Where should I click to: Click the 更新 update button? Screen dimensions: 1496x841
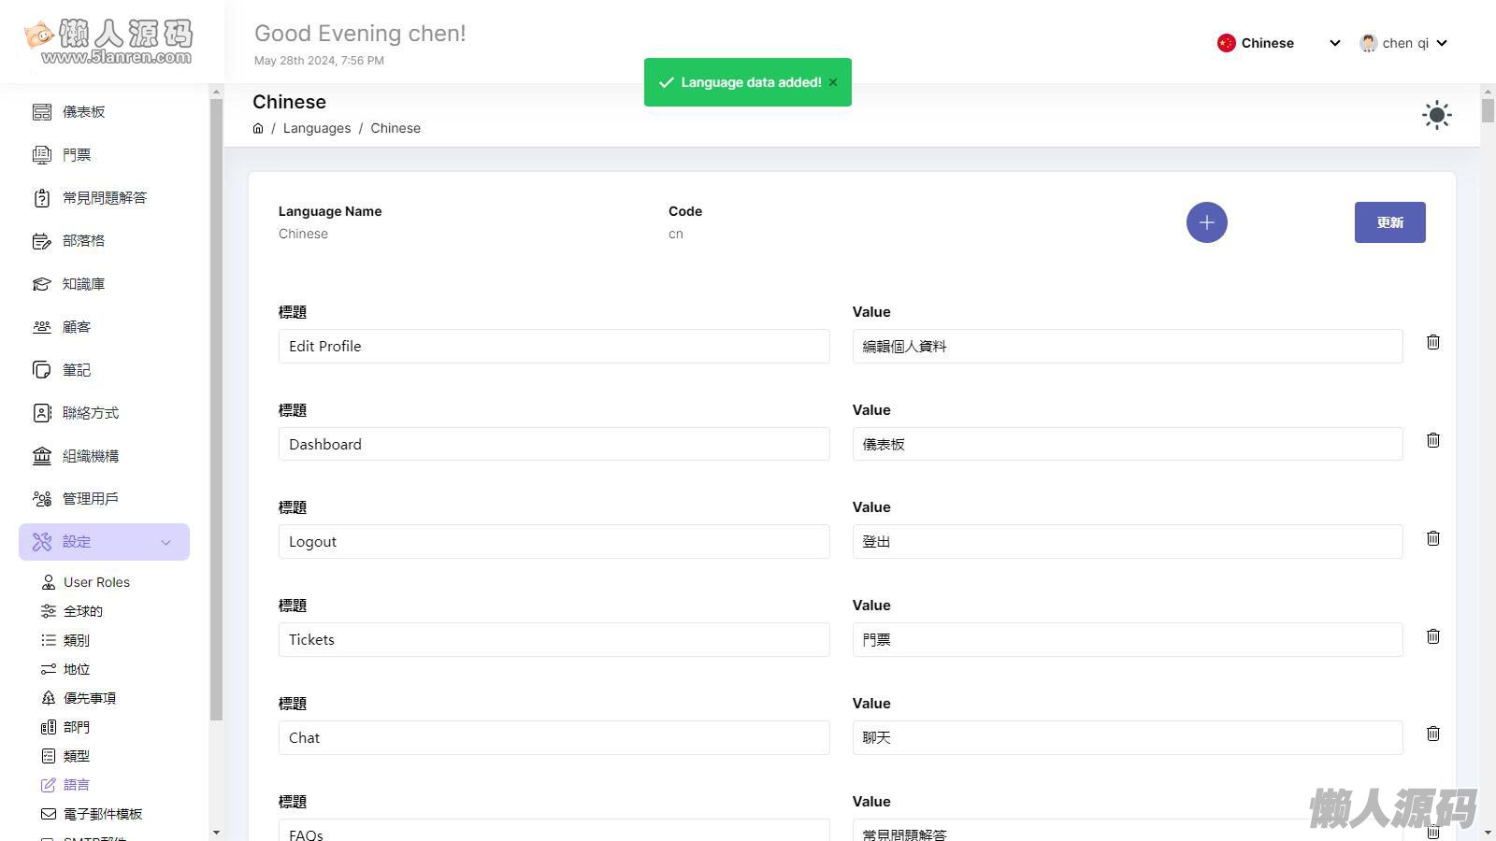tap(1389, 222)
